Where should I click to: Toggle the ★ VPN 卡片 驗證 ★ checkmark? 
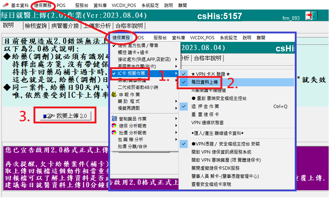pyautogui.click(x=184, y=74)
